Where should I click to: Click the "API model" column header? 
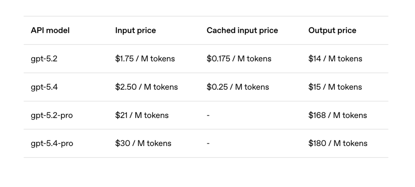point(50,31)
